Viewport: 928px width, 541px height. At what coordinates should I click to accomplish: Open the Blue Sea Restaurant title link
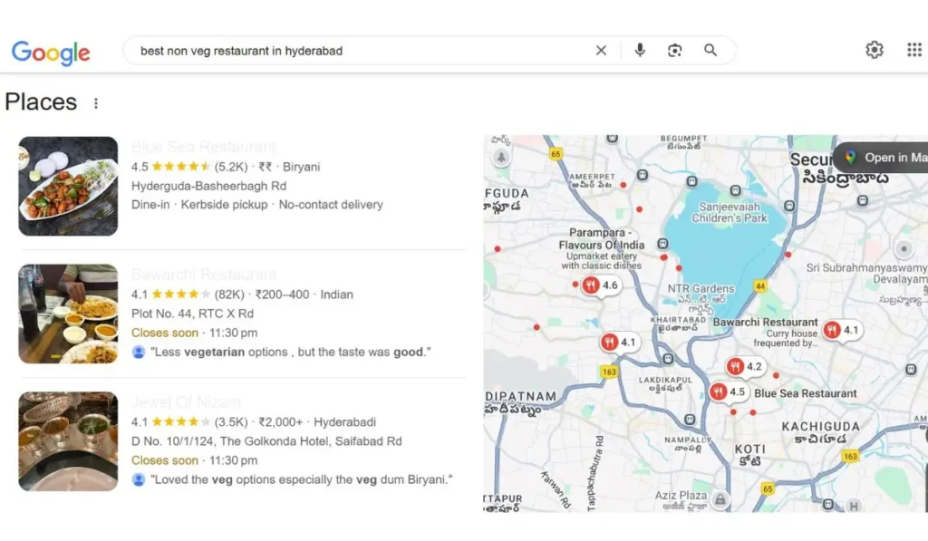(203, 147)
